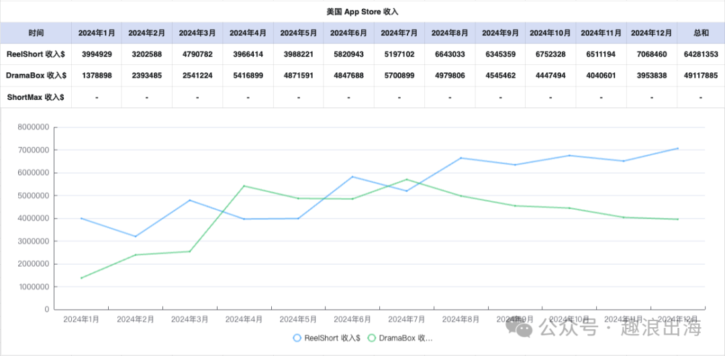Select cell value 6511194
The width and height of the screenshot is (725, 356).
[x=601, y=54]
